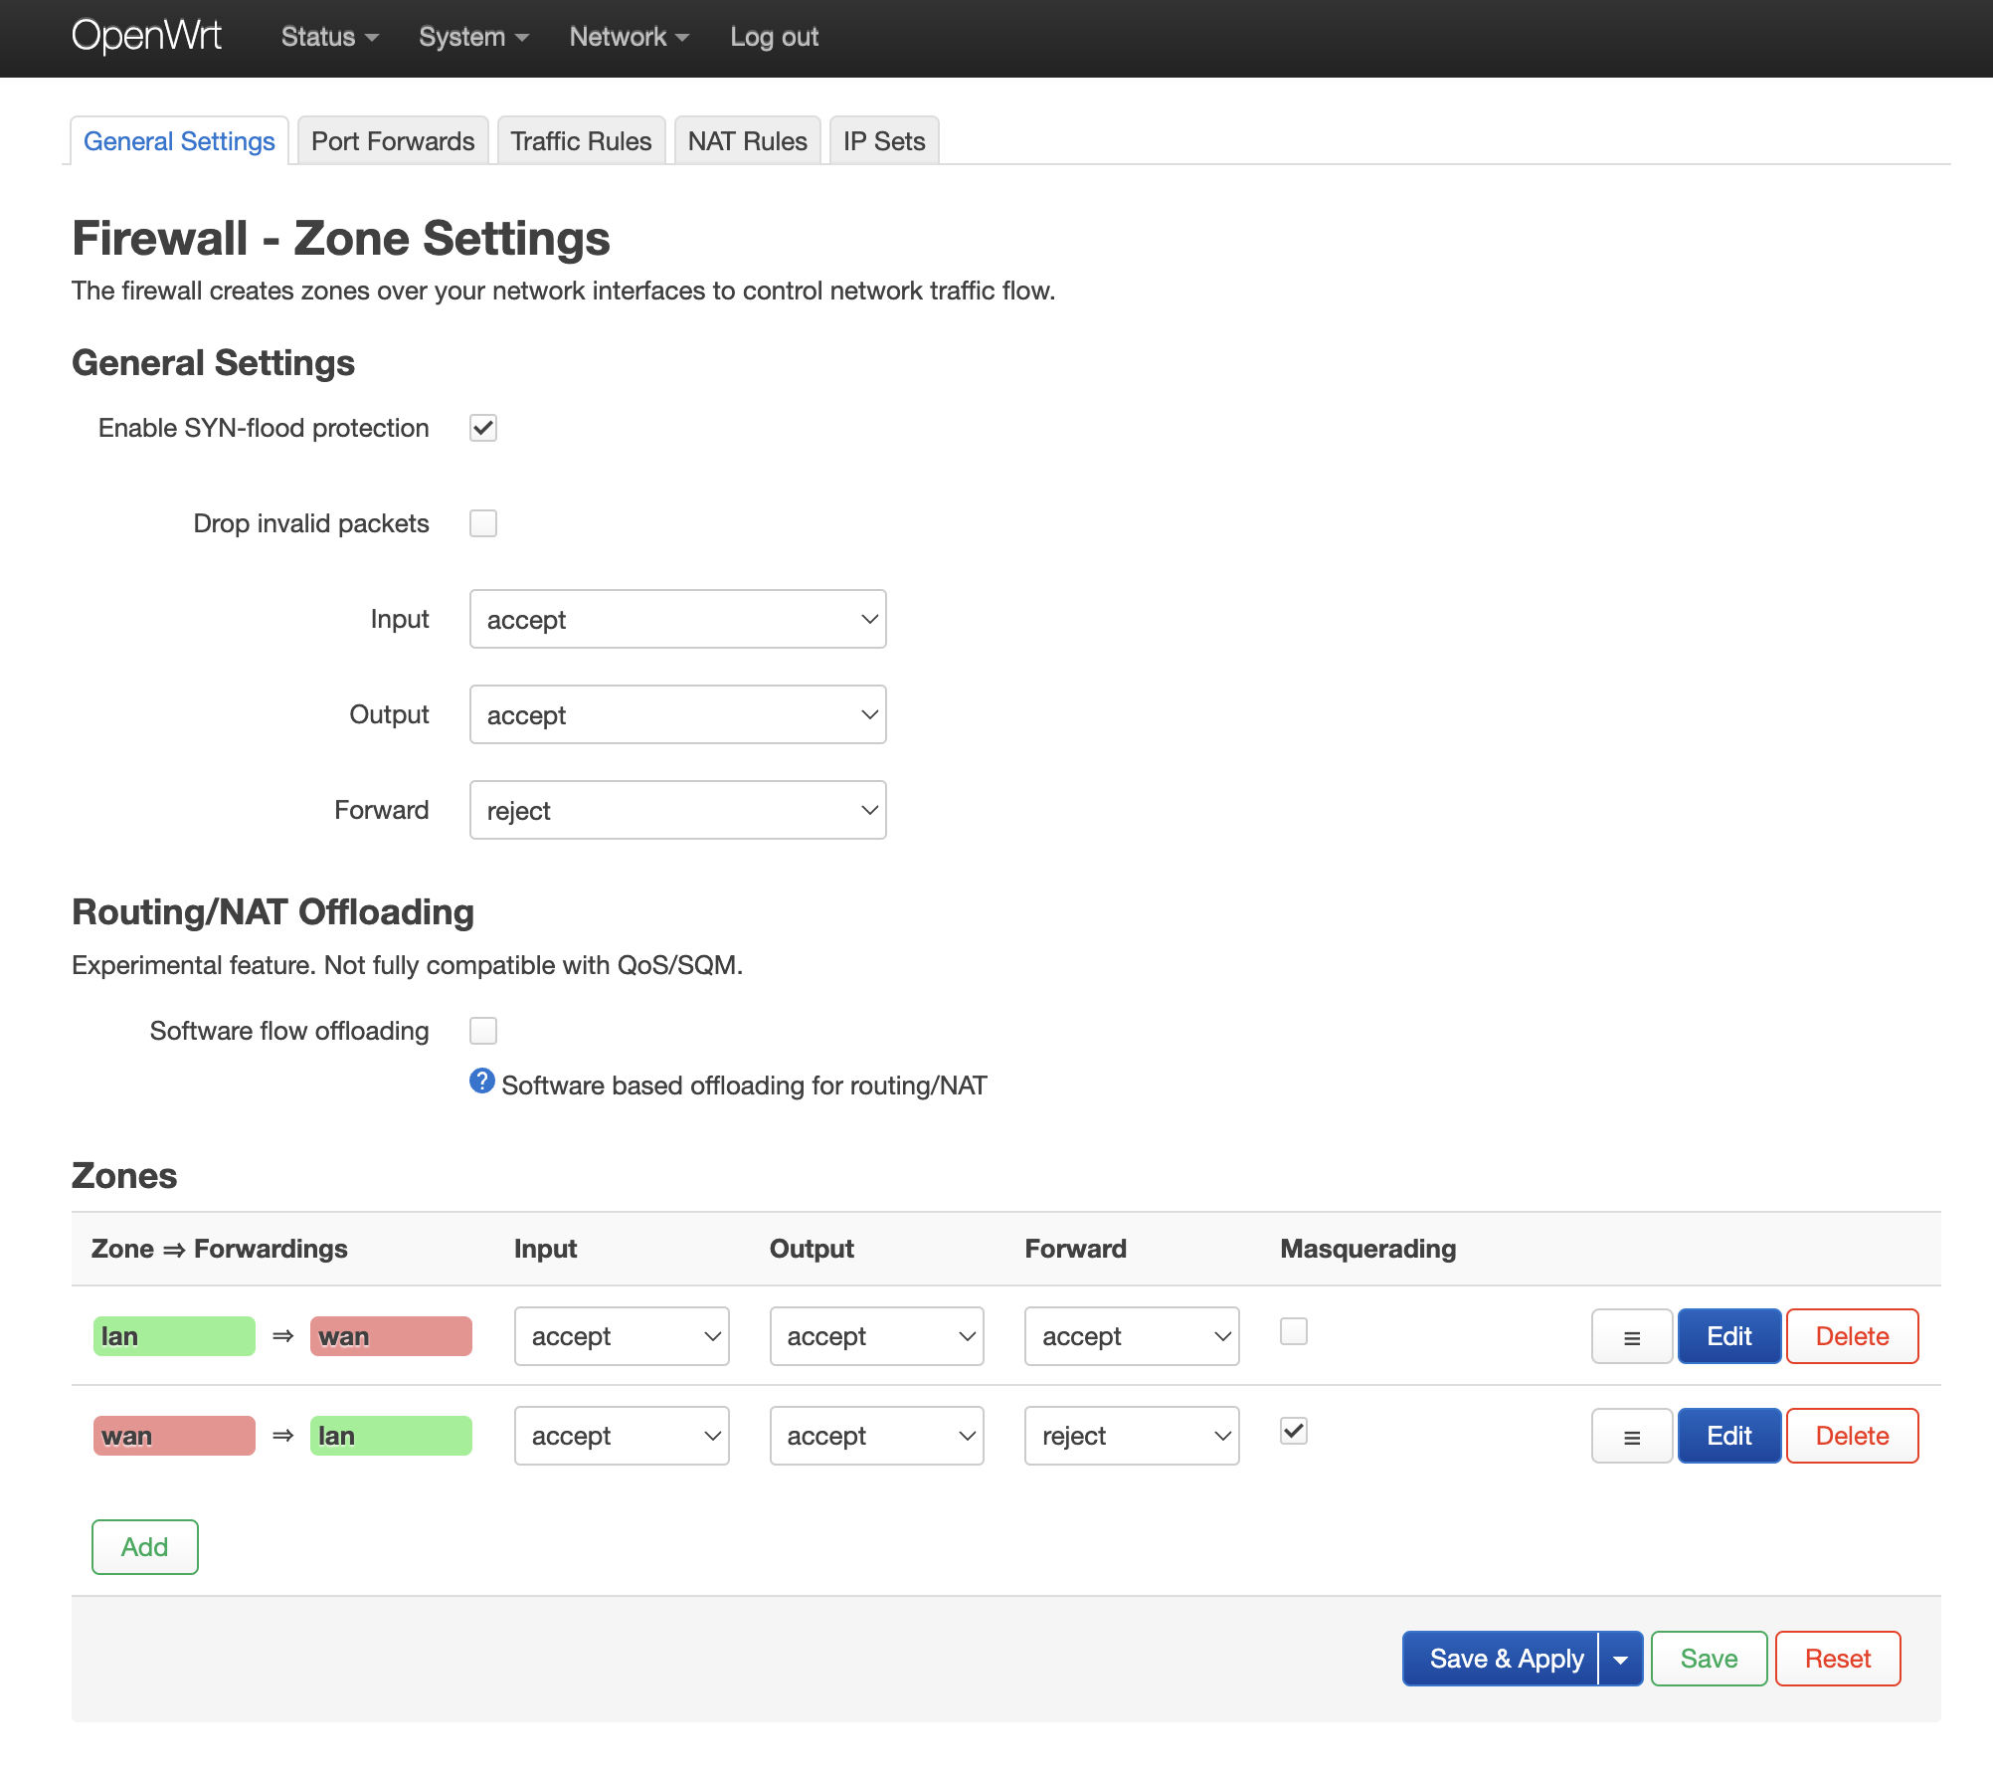Uncheck Masquerading for the wan zone

point(1293,1432)
